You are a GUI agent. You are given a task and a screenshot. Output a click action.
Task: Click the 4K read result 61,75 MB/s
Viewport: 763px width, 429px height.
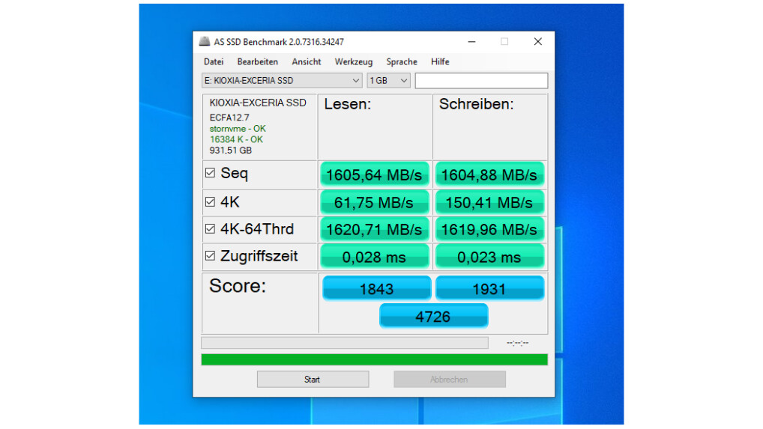[x=374, y=202]
